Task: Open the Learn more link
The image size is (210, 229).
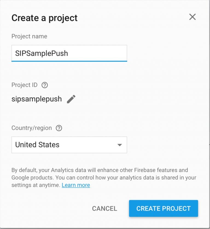Action: (76, 185)
